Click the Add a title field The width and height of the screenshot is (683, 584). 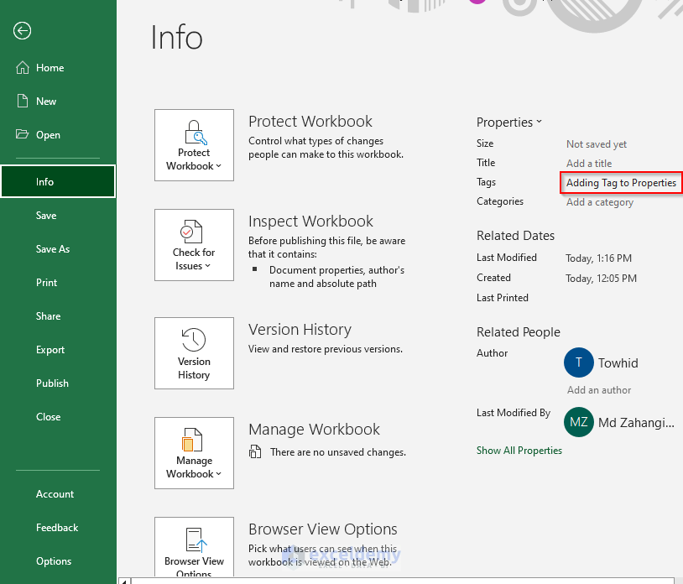(589, 164)
